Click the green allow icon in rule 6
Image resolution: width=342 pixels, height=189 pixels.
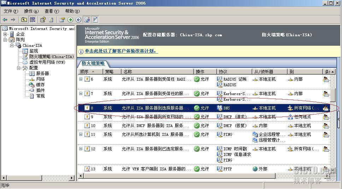tap(197, 79)
